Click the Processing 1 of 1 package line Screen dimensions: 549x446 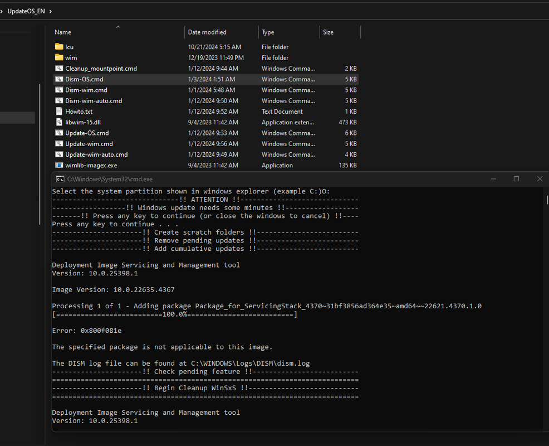click(267, 306)
